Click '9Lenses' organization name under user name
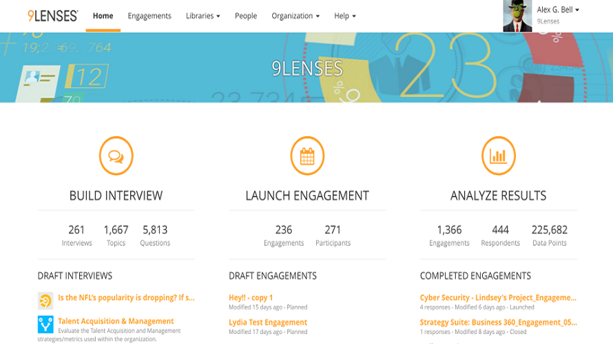This screenshot has height=344, width=613. click(x=548, y=21)
